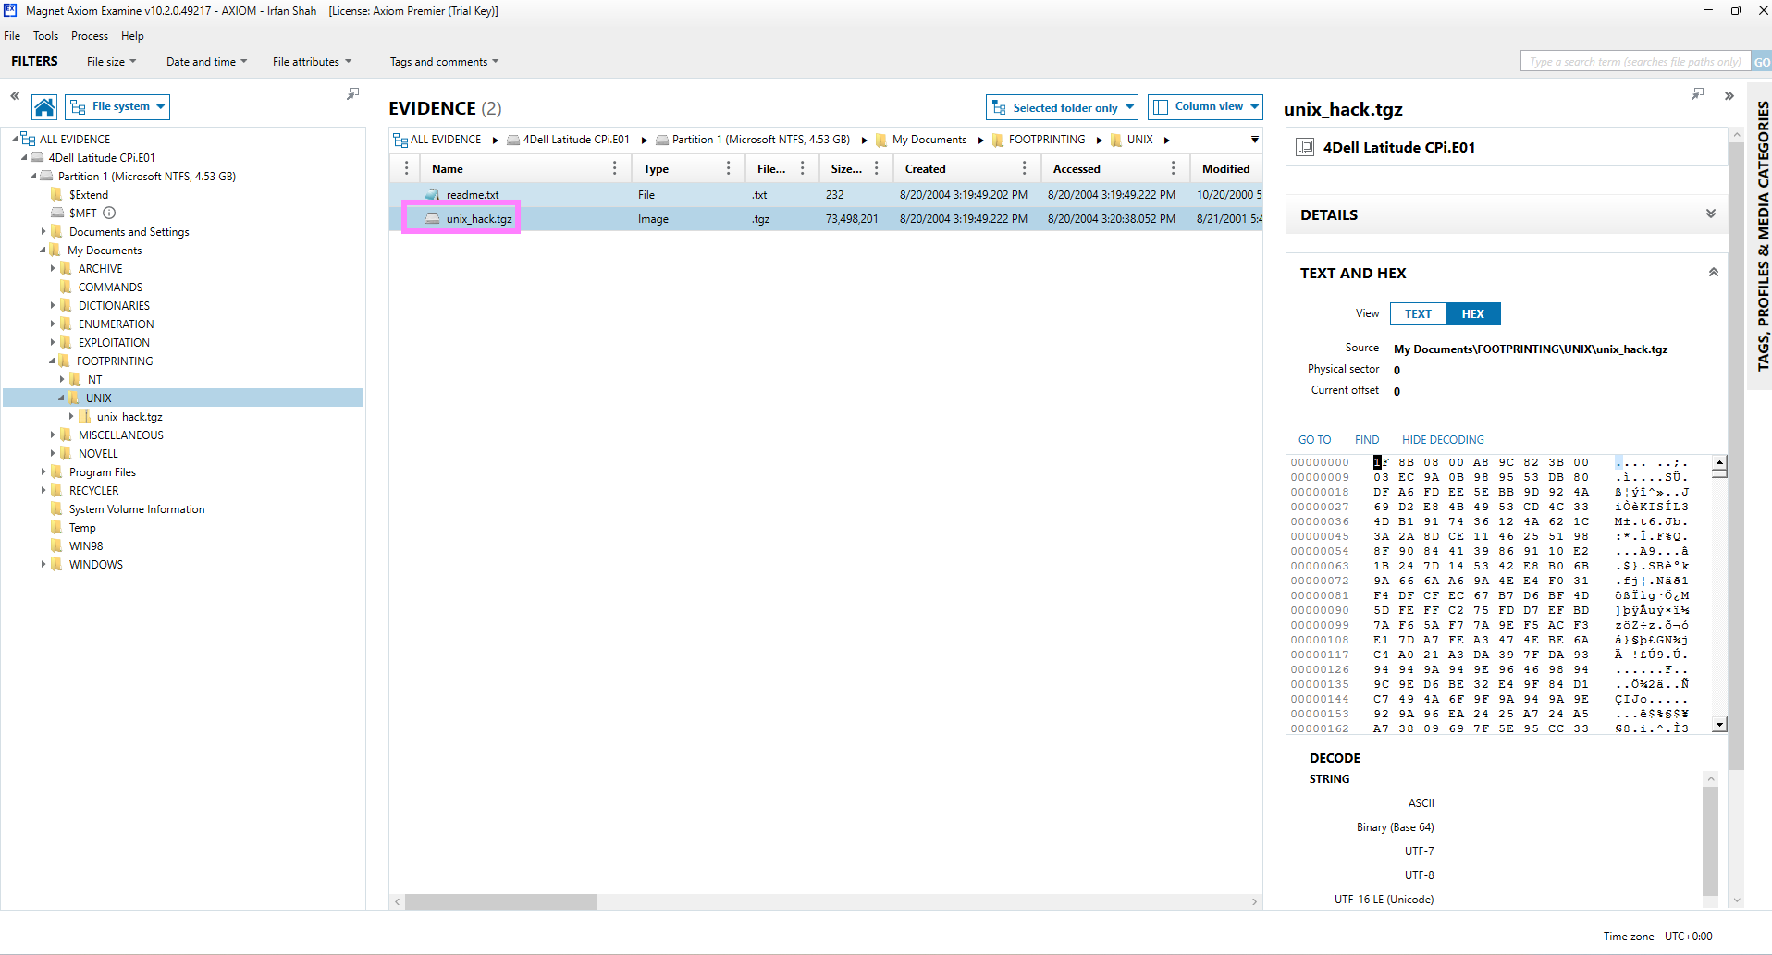This screenshot has height=955, width=1772.
Task: Click the UTC+0:00 time zone value
Action: click(1689, 936)
